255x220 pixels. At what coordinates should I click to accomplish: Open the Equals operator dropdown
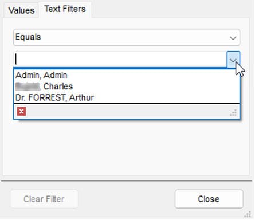pyautogui.click(x=127, y=37)
